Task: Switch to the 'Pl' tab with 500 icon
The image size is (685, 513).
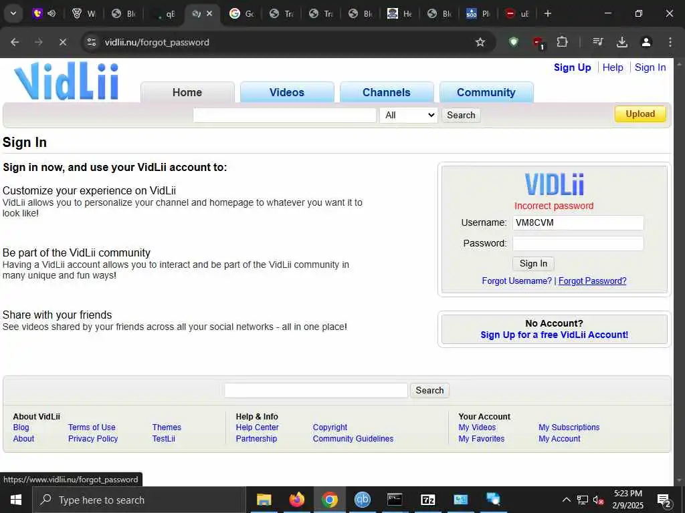Action: click(x=478, y=13)
